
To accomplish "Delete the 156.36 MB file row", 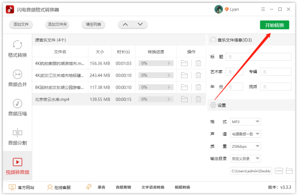I will (198, 63).
